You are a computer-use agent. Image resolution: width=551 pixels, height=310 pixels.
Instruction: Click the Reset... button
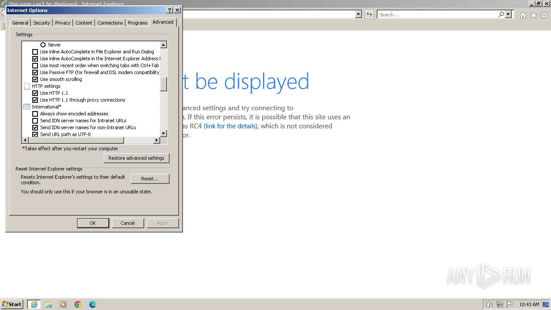150,179
